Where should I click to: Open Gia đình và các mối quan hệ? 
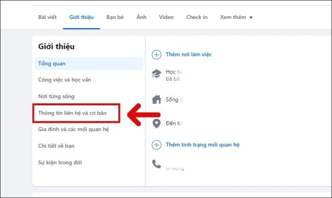click(74, 129)
